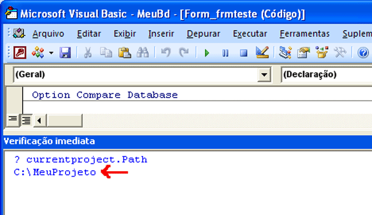Click the Copy icon

[x=106, y=52]
